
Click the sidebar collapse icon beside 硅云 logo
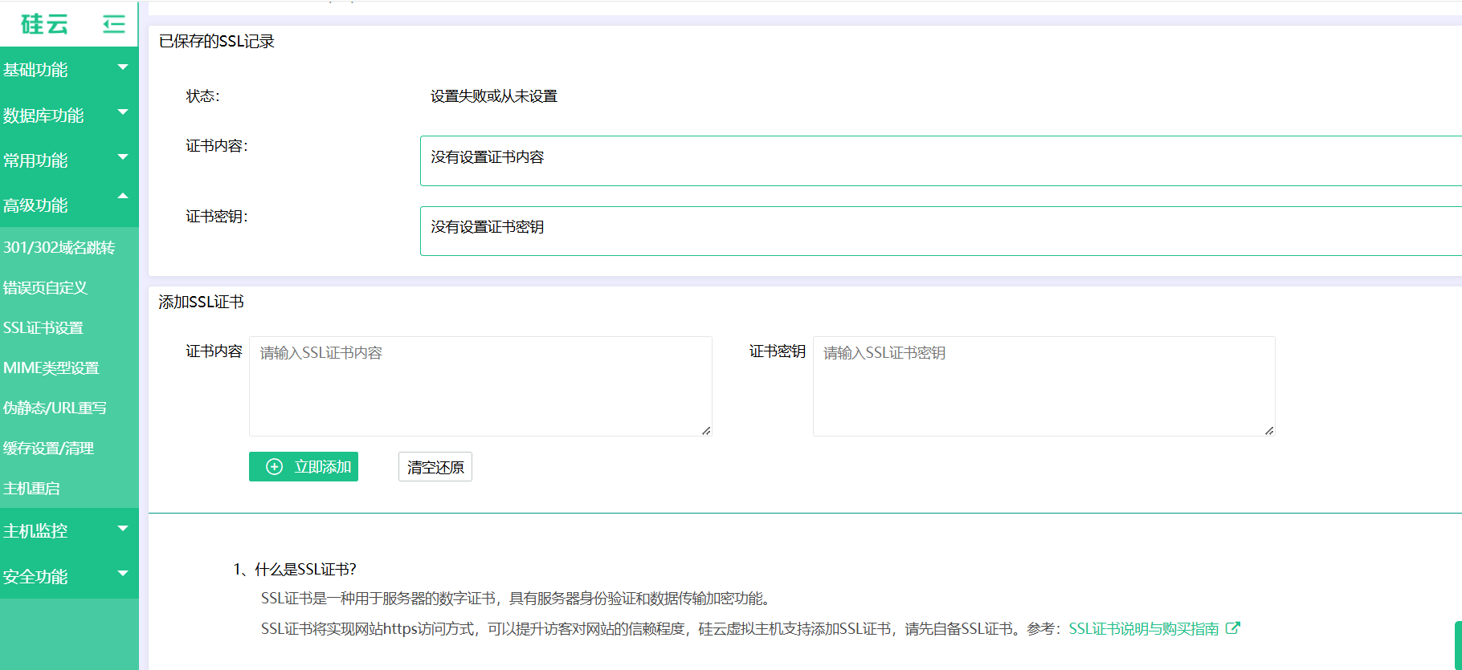click(114, 24)
